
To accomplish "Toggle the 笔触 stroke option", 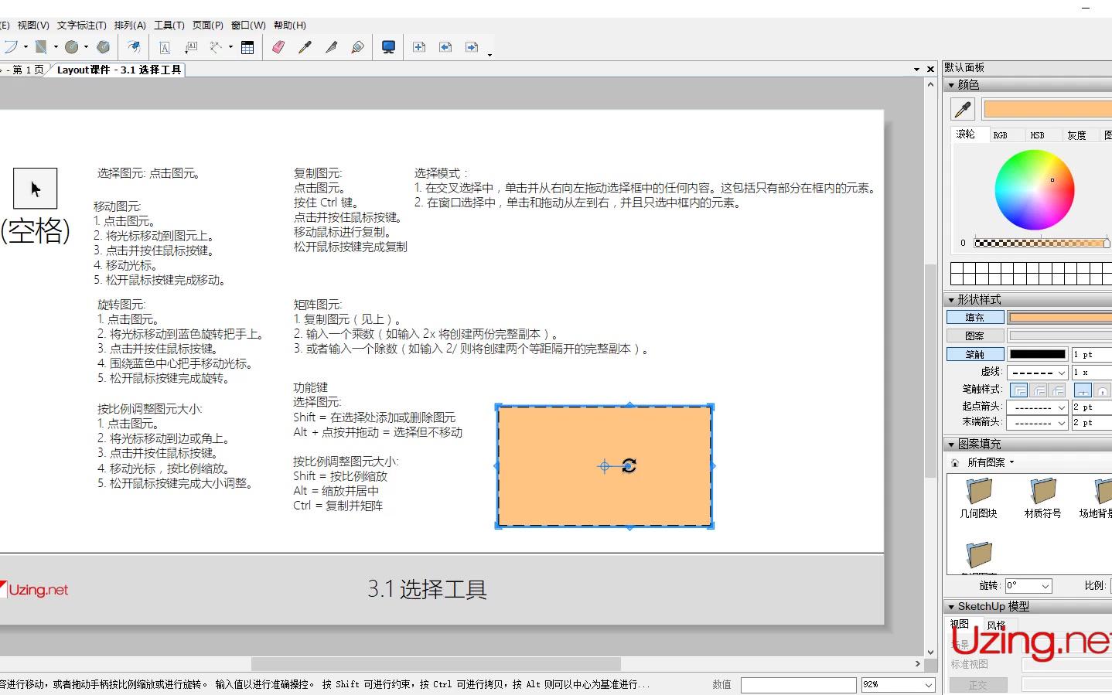I will 974,353.
